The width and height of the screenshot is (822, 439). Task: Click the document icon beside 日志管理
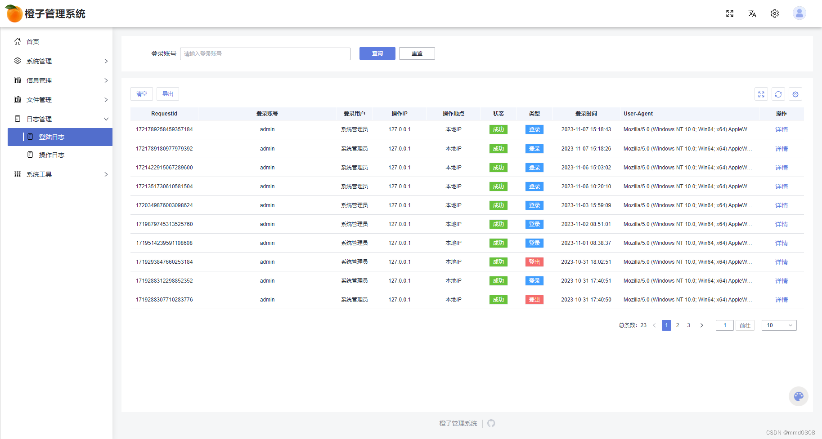click(18, 119)
